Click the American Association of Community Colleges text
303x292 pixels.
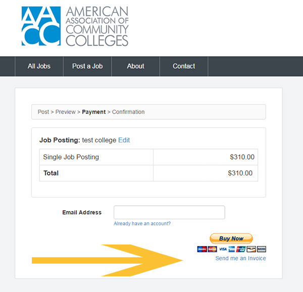pyautogui.click(x=97, y=26)
